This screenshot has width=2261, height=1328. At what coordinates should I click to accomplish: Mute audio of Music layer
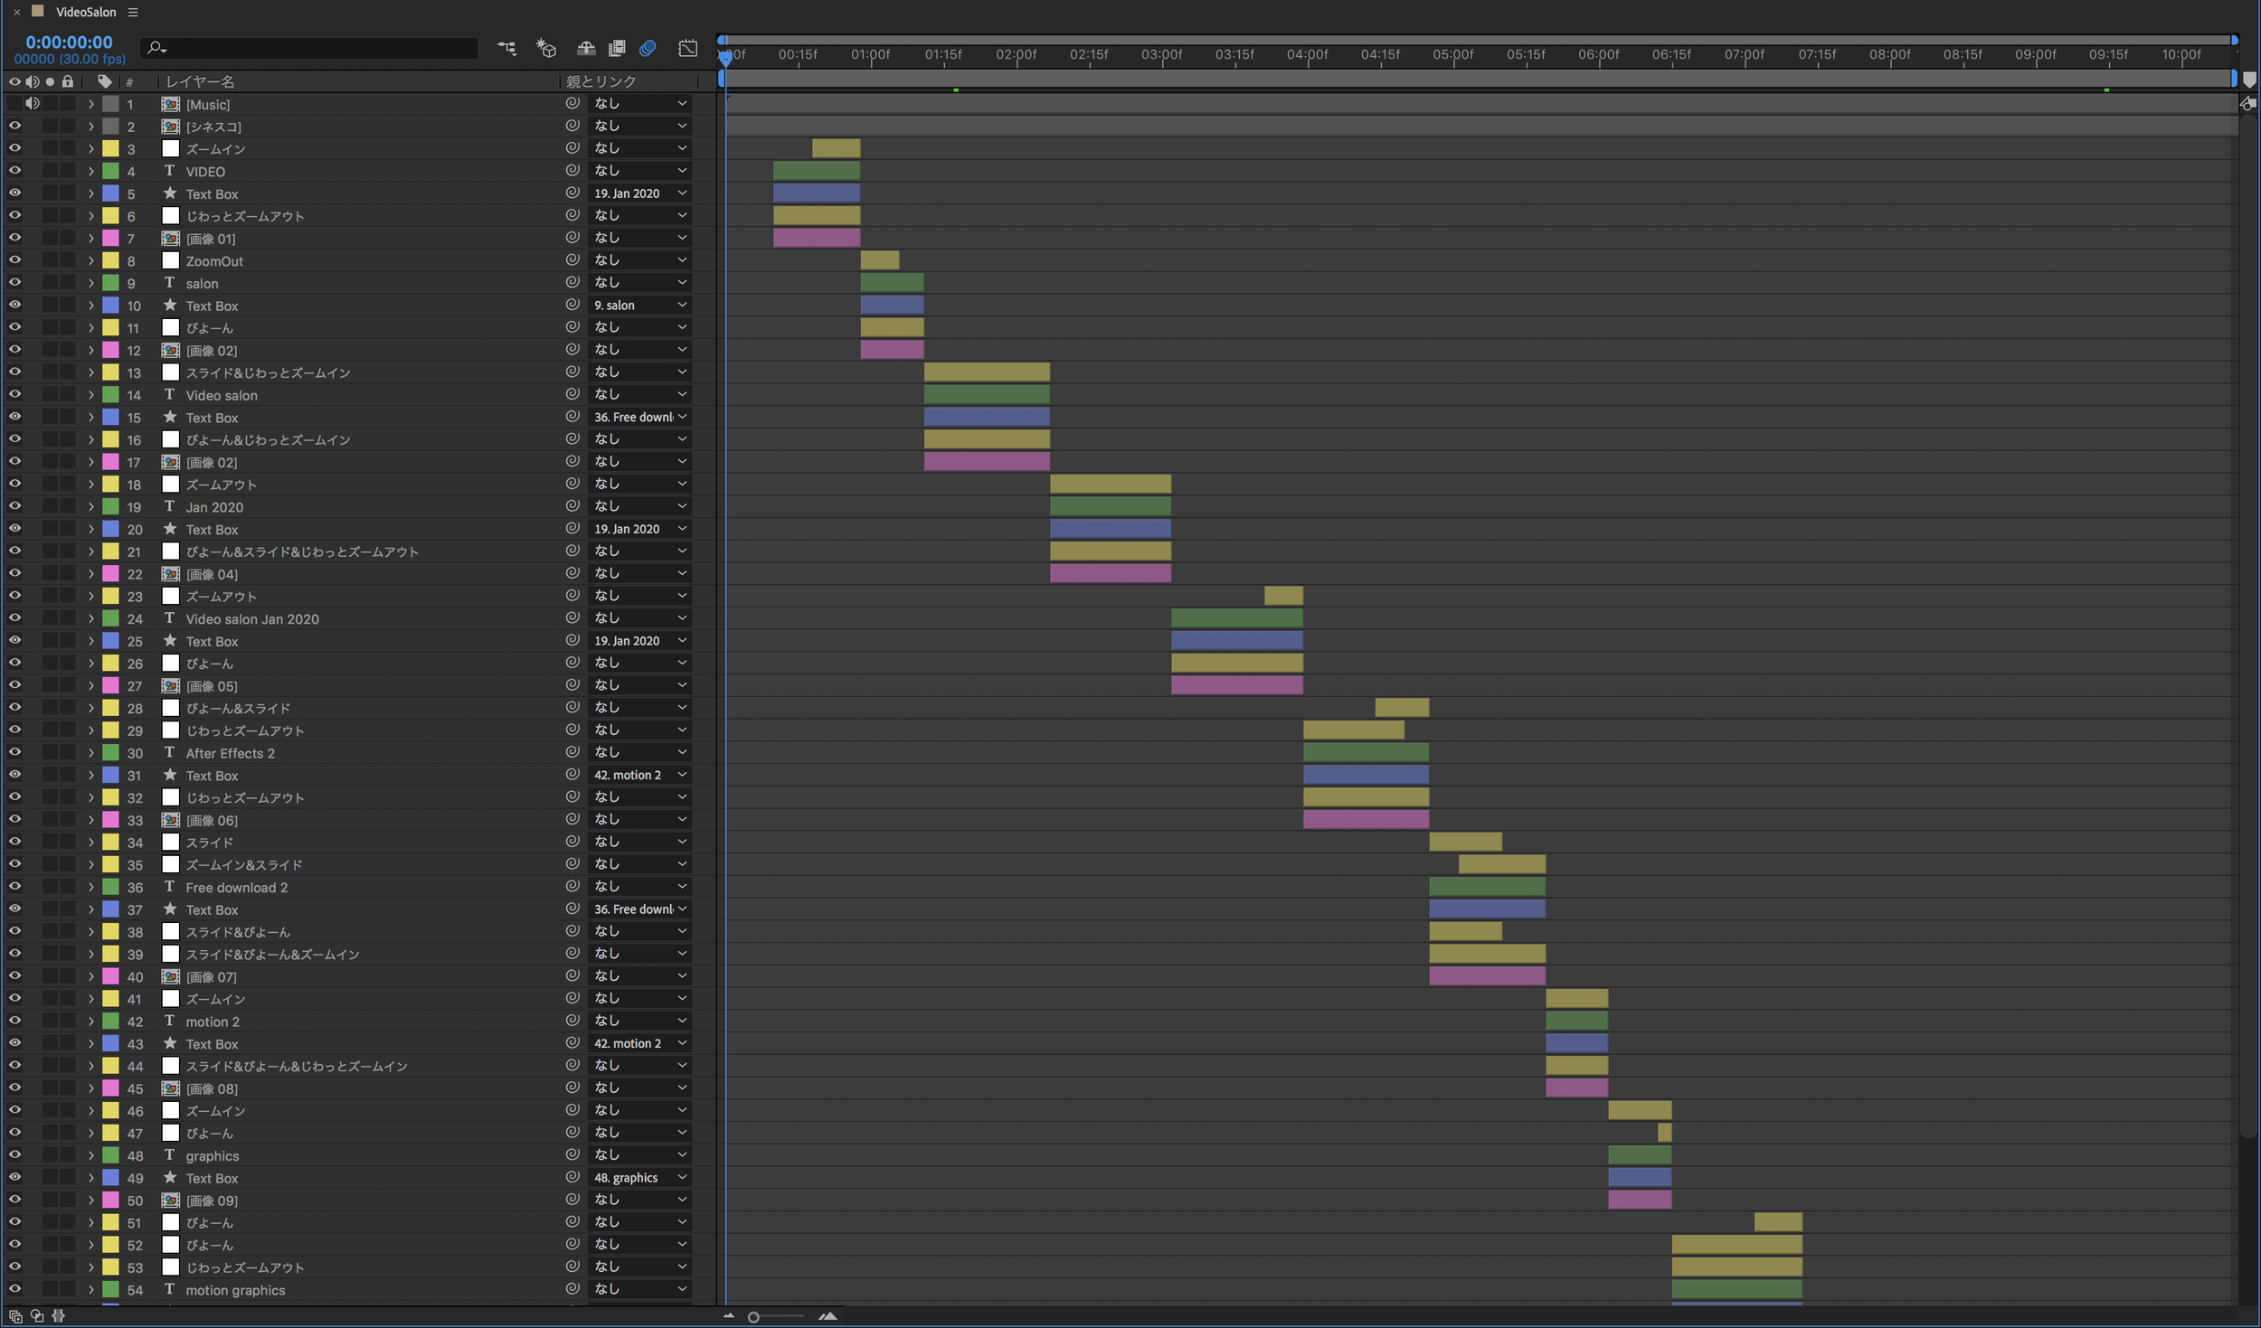(x=33, y=104)
